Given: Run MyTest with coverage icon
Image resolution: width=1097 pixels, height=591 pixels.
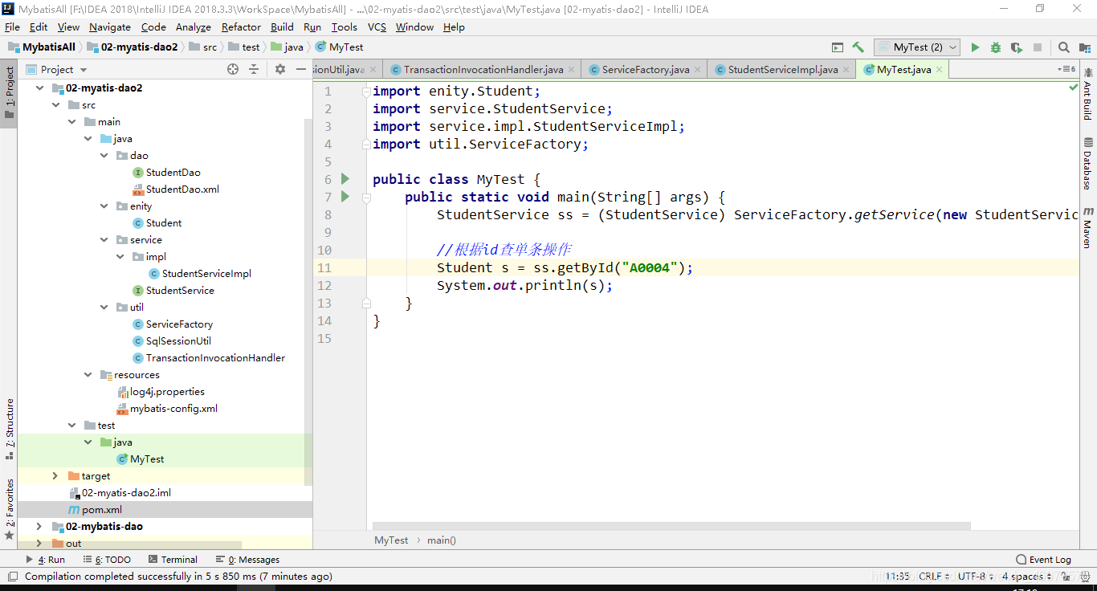Looking at the screenshot, I should (x=1015, y=47).
